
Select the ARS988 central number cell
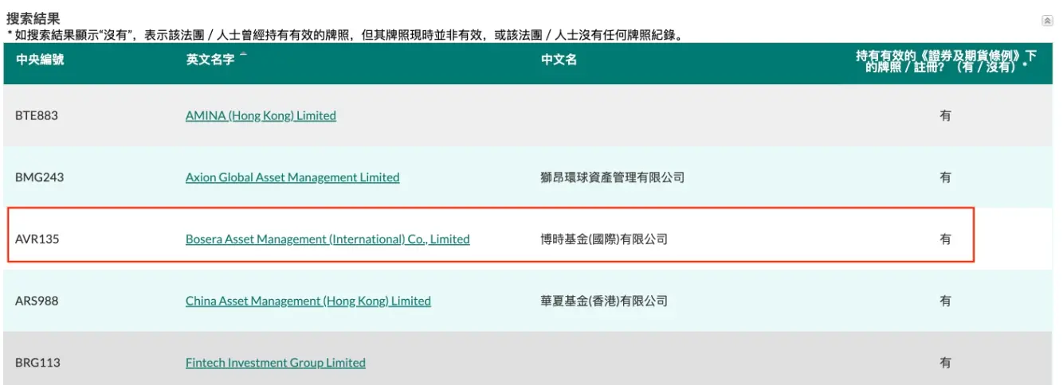37,301
